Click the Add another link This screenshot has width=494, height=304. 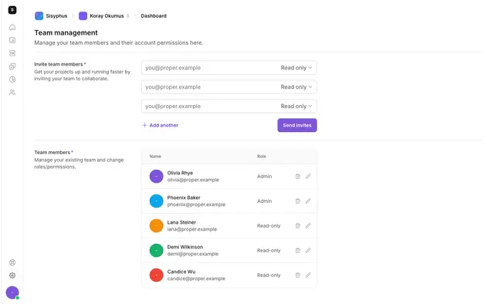pyautogui.click(x=160, y=125)
